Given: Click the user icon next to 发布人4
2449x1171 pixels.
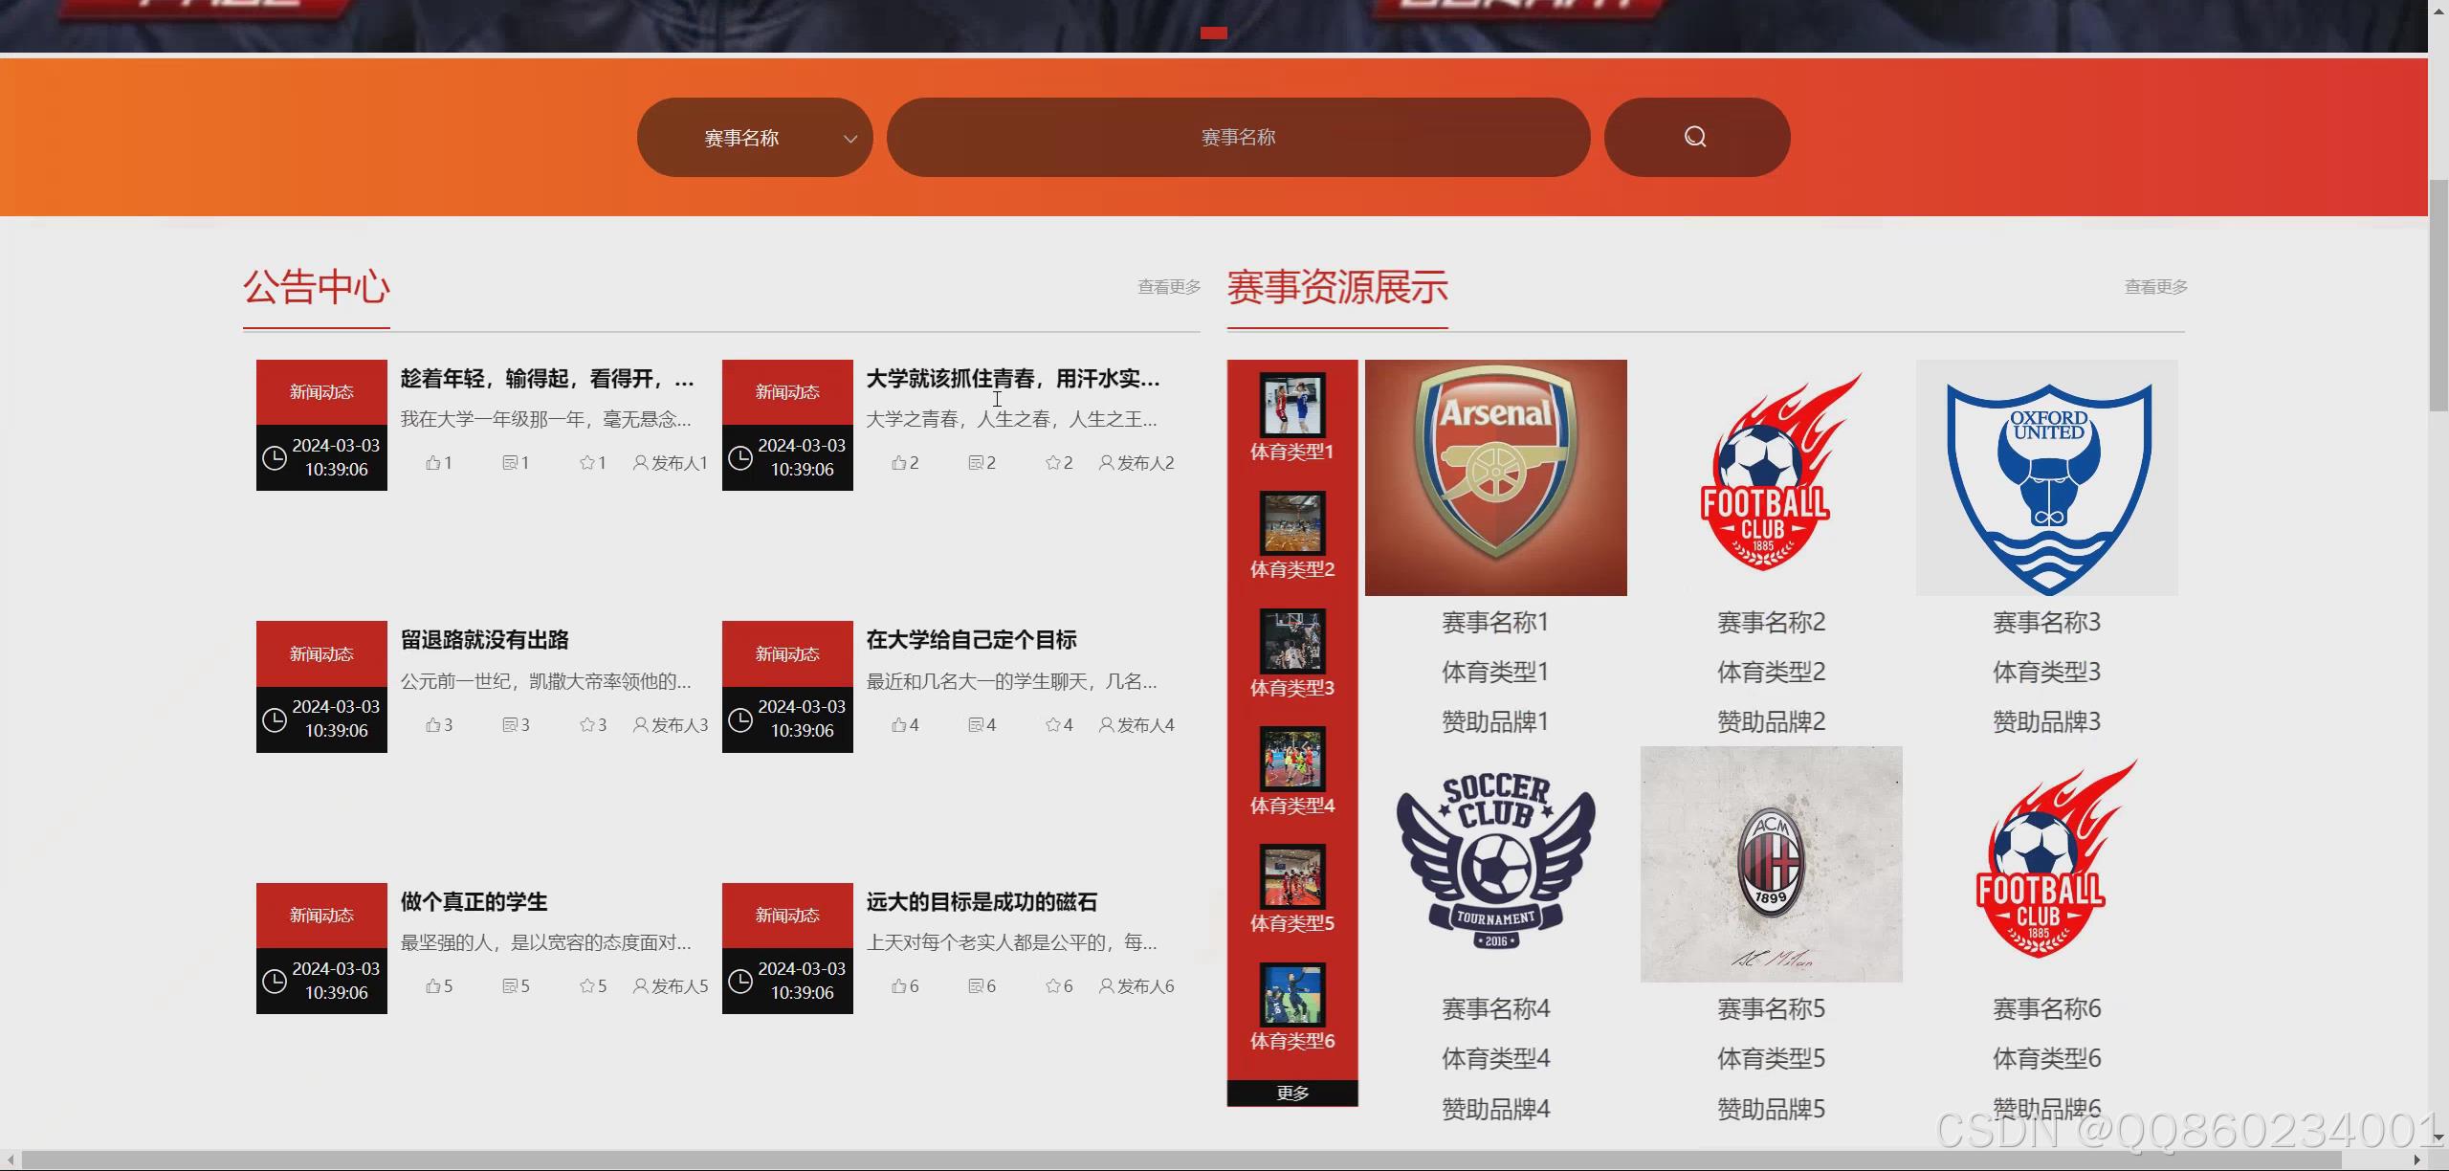Looking at the screenshot, I should click(1106, 725).
